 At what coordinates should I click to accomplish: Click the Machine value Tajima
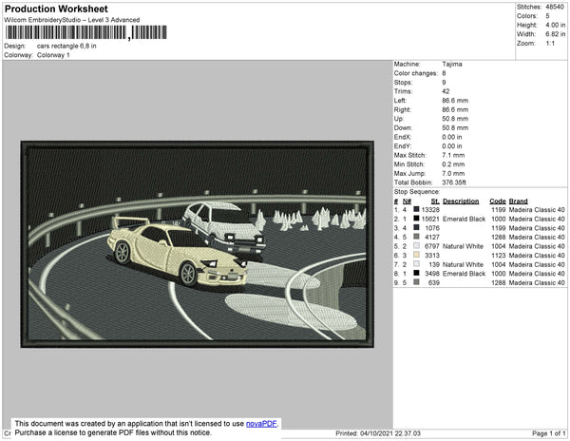pos(453,64)
